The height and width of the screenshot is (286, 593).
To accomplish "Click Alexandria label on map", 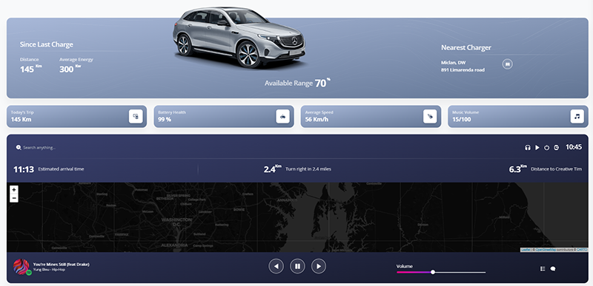I will click(174, 245).
